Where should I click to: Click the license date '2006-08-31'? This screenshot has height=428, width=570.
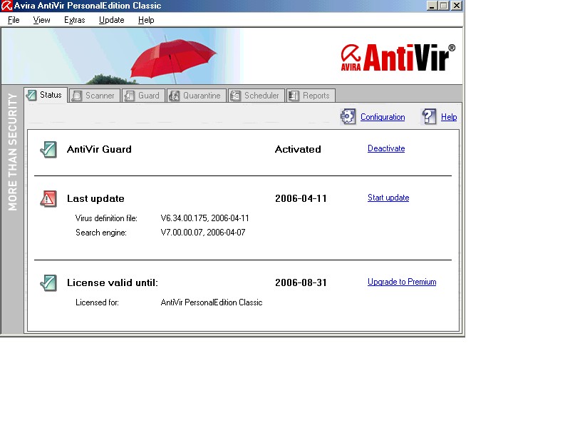(301, 282)
